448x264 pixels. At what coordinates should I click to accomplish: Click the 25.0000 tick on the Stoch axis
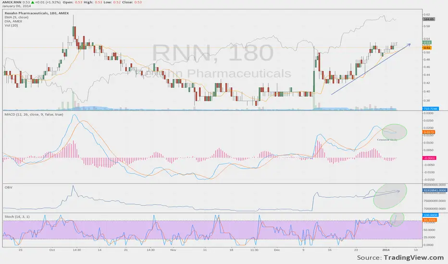(429, 237)
